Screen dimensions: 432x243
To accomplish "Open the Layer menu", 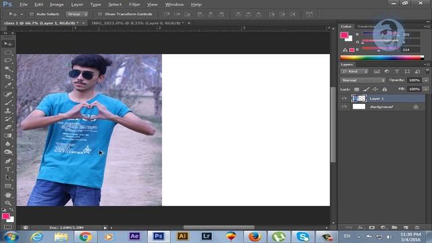I will [x=77, y=5].
